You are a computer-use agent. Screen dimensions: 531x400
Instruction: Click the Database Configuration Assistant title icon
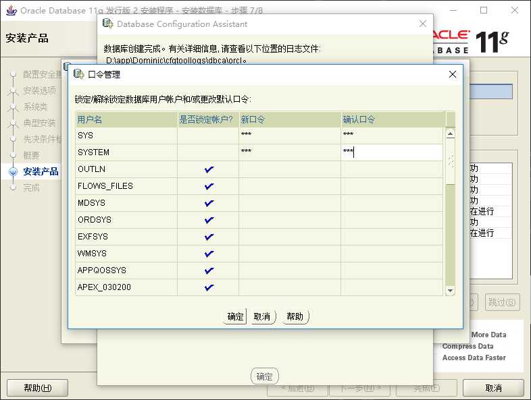tap(108, 24)
